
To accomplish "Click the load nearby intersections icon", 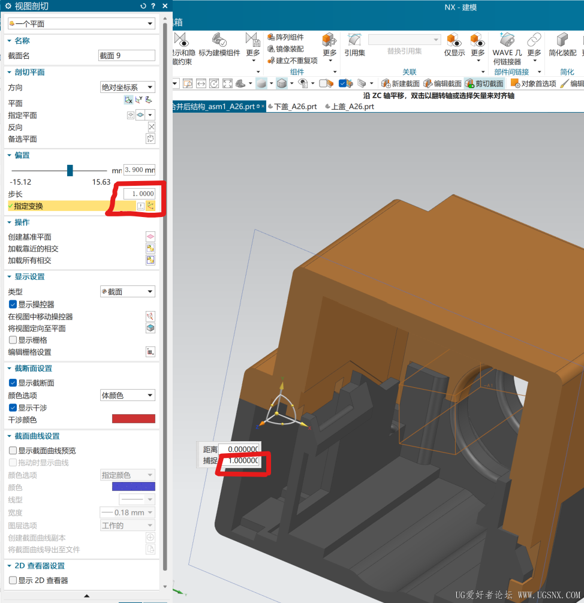I will (150, 248).
